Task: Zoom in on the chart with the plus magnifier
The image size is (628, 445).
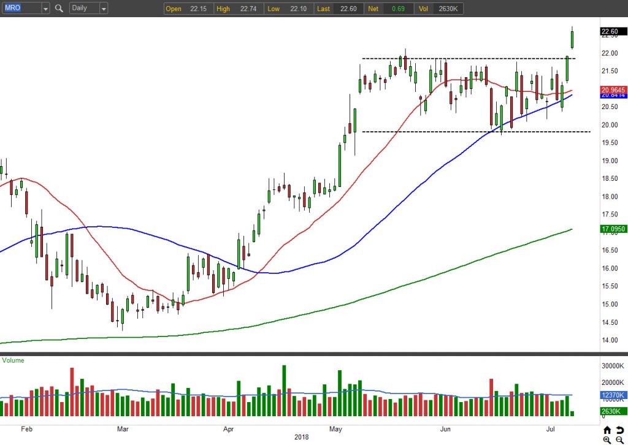Action: (x=607, y=440)
